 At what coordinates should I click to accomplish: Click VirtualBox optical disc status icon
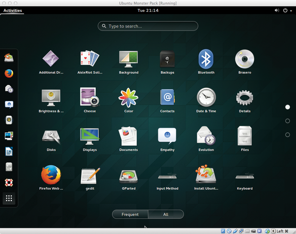(229, 231)
